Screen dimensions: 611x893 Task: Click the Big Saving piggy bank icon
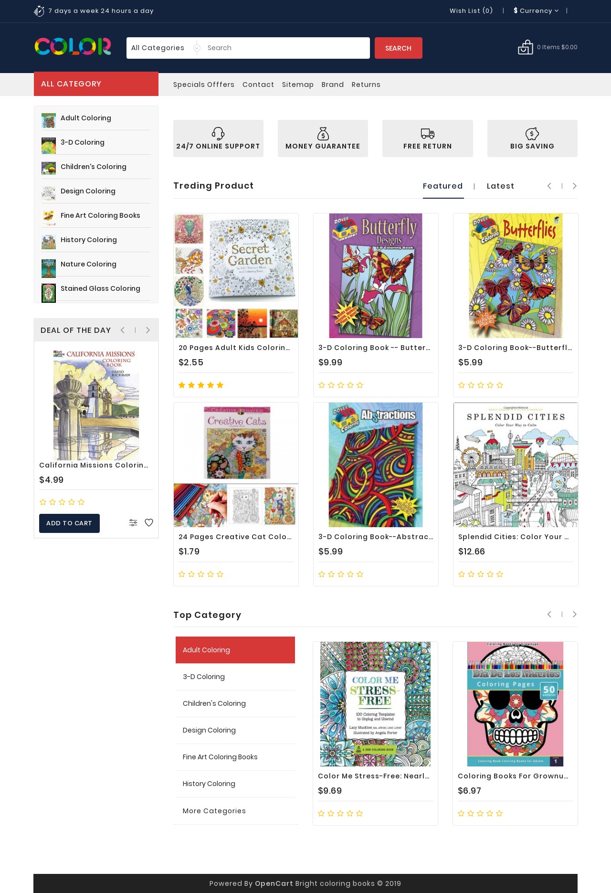pos(532,133)
